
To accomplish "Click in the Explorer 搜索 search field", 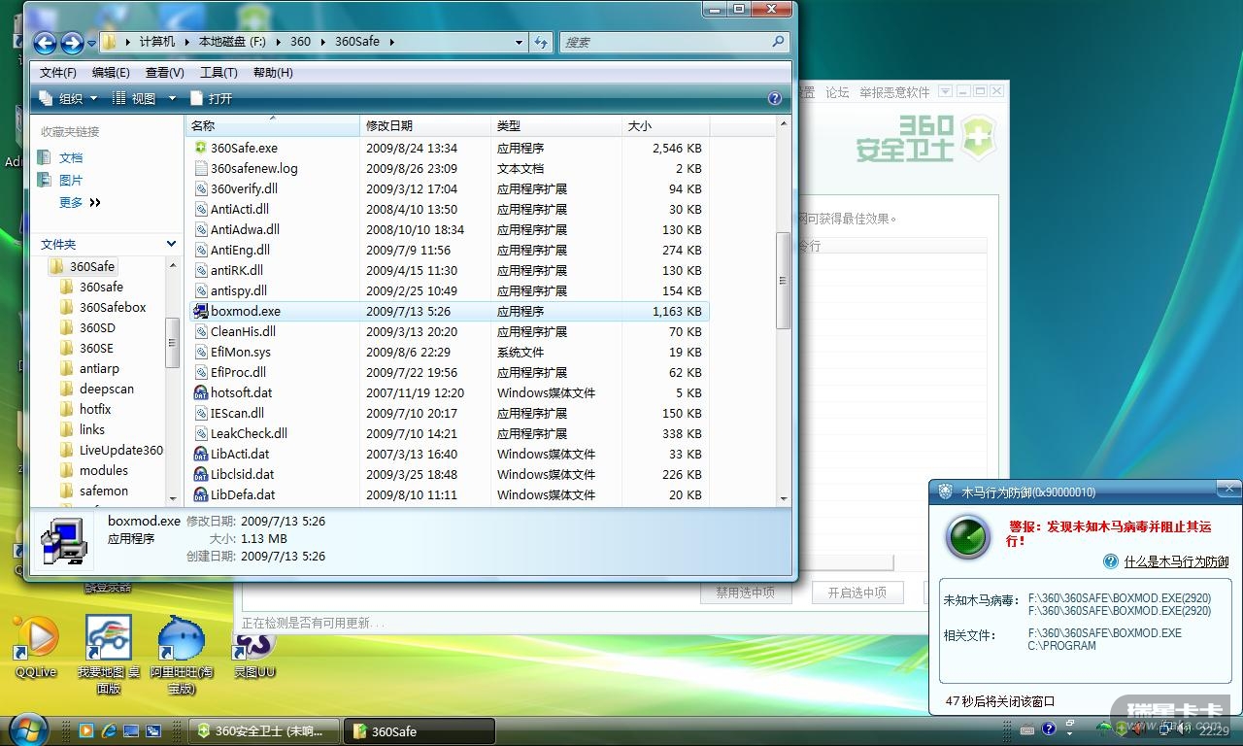I will [x=665, y=42].
